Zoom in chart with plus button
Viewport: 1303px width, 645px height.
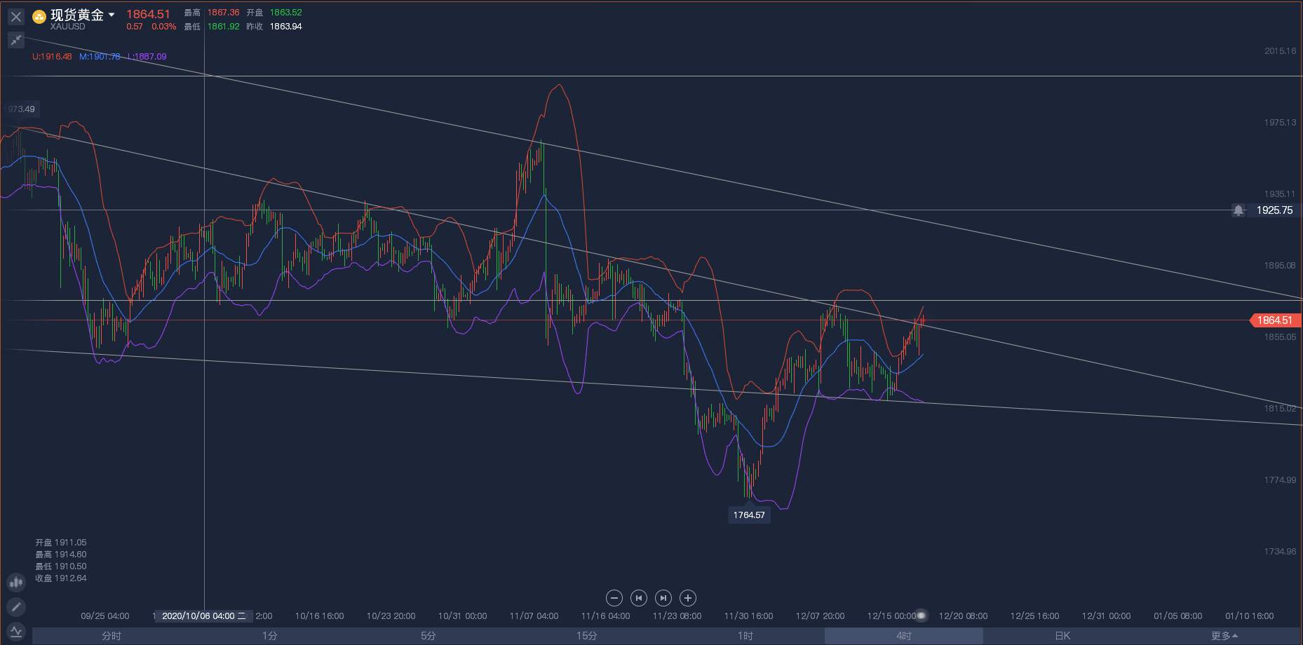click(x=688, y=598)
